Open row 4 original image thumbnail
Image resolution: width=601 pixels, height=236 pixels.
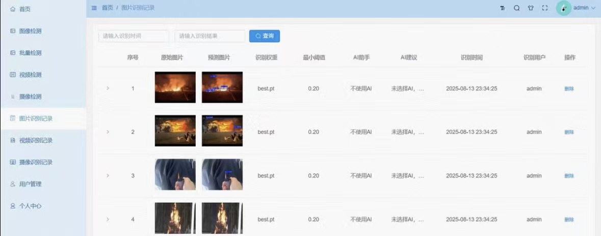coord(175,218)
